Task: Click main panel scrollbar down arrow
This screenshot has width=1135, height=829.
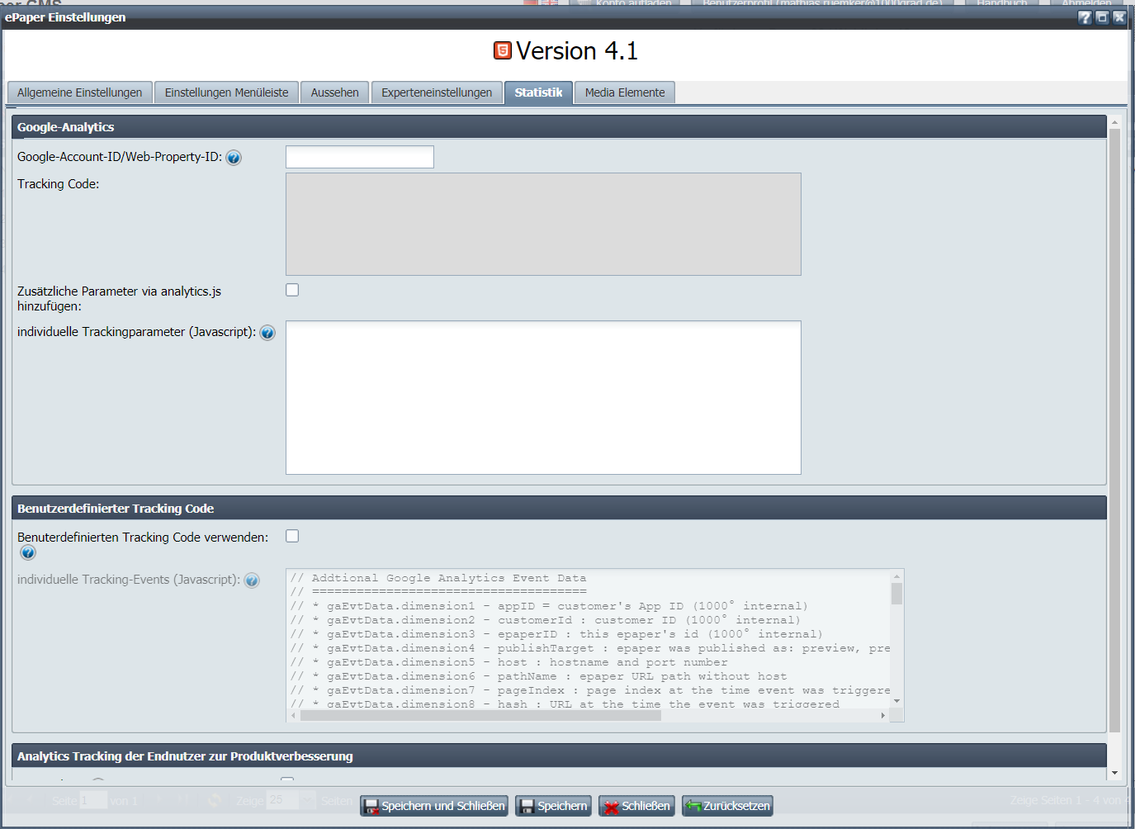Action: point(1114,773)
